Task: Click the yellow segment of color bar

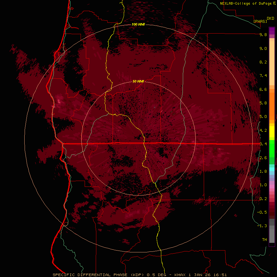Action: pos(272,132)
